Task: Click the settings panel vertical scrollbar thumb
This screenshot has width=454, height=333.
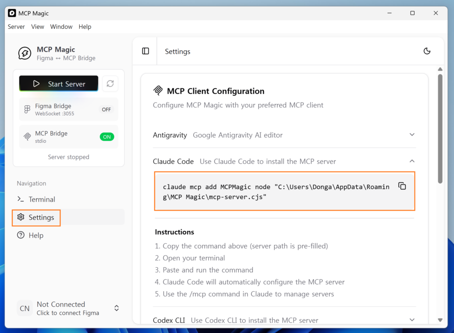Action: (440, 129)
